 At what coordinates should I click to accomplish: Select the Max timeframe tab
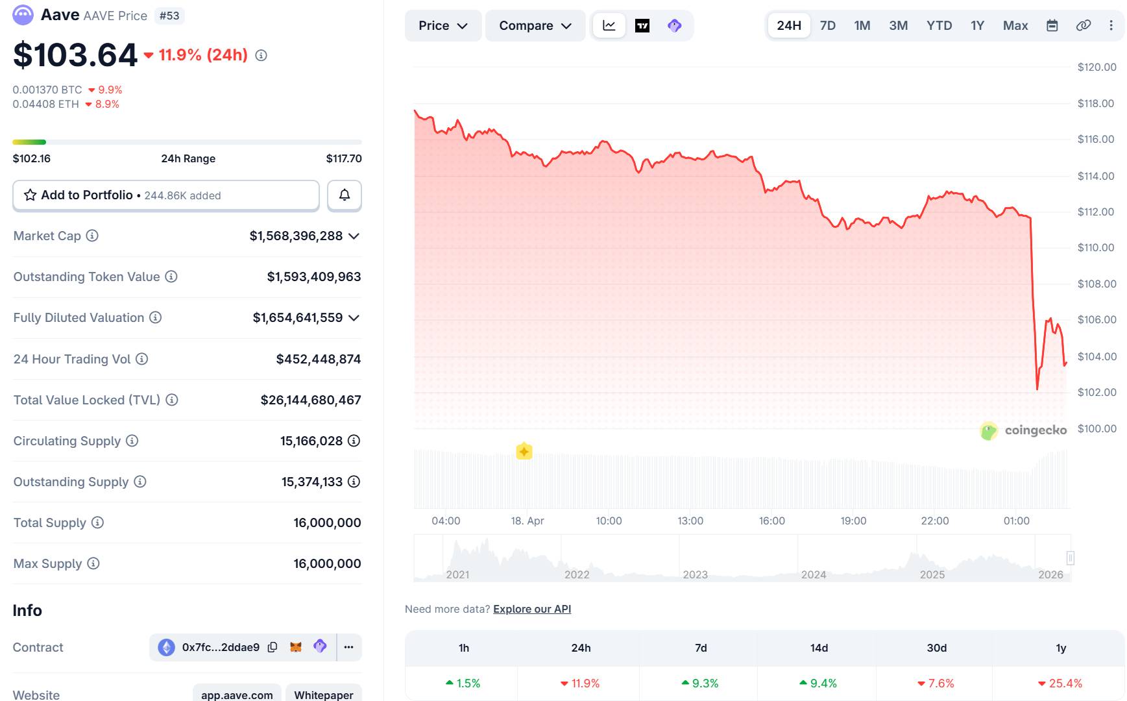pyautogui.click(x=1015, y=25)
